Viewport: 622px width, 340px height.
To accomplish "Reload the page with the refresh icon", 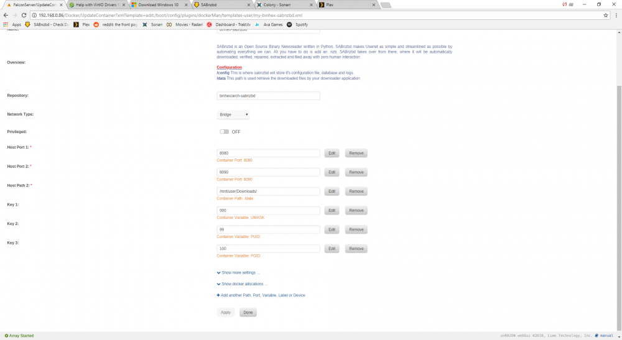I will (x=24, y=15).
